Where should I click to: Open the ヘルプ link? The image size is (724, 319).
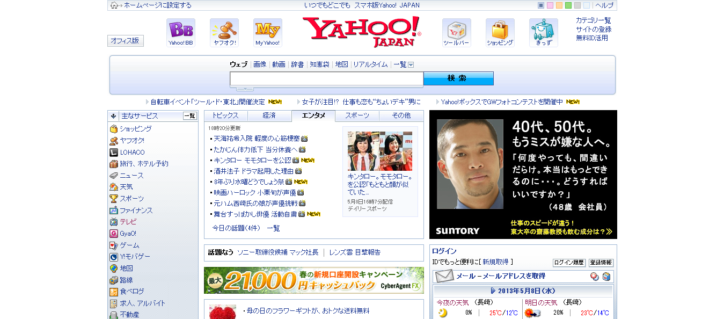pos(604,5)
